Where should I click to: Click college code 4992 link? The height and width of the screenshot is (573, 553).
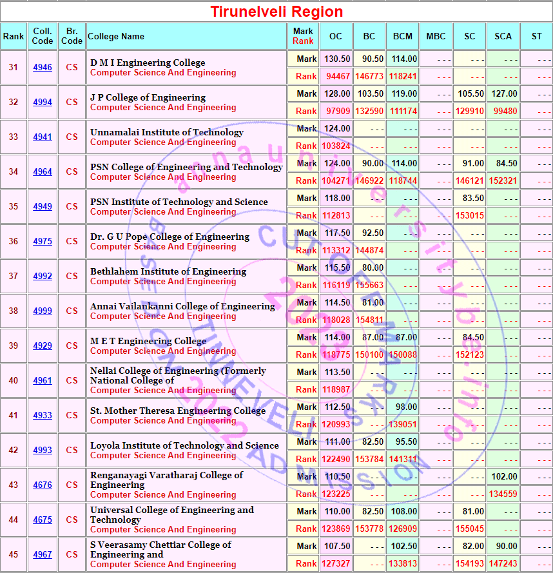click(43, 277)
